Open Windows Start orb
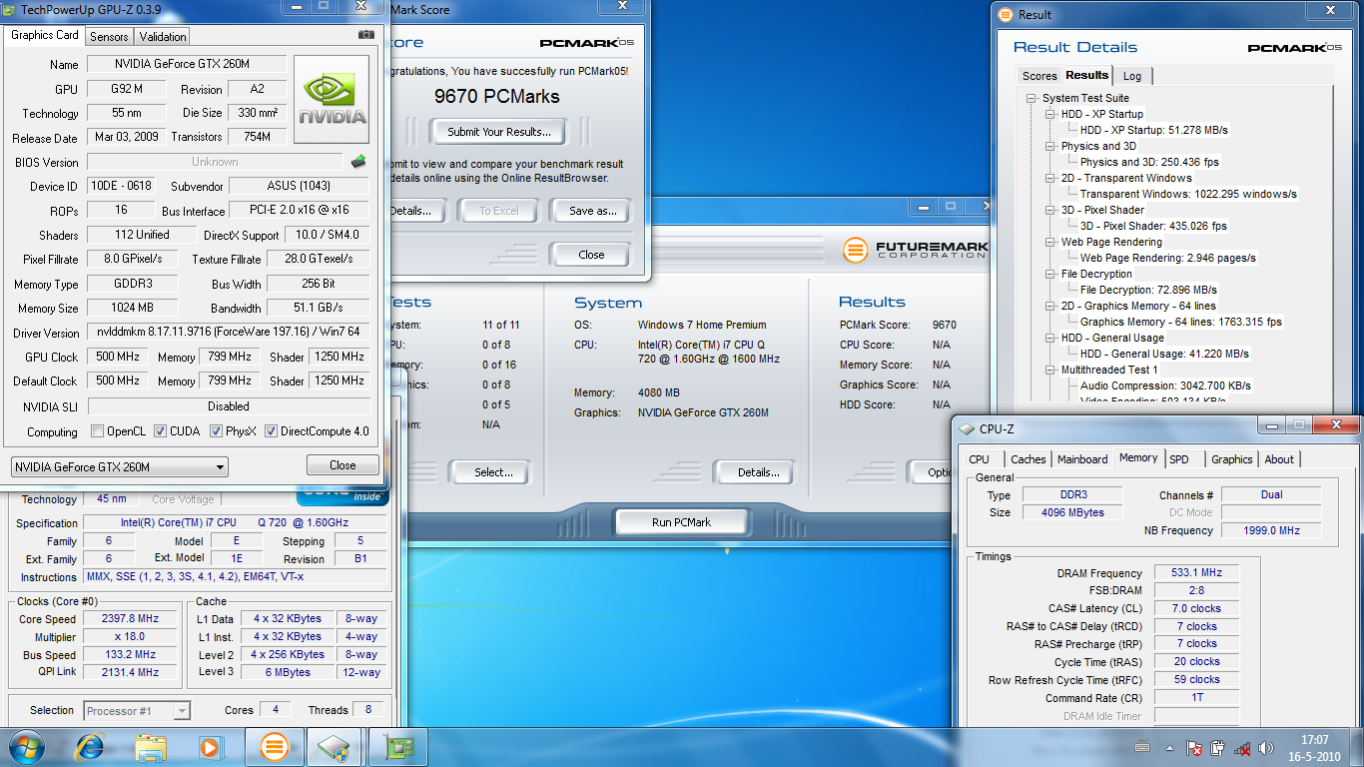1364x767 pixels. (x=26, y=745)
